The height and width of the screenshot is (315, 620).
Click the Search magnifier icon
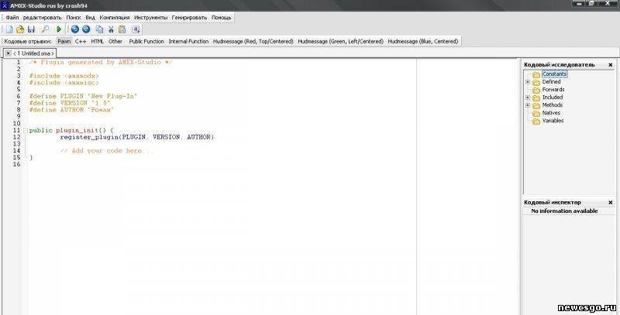pos(45,29)
